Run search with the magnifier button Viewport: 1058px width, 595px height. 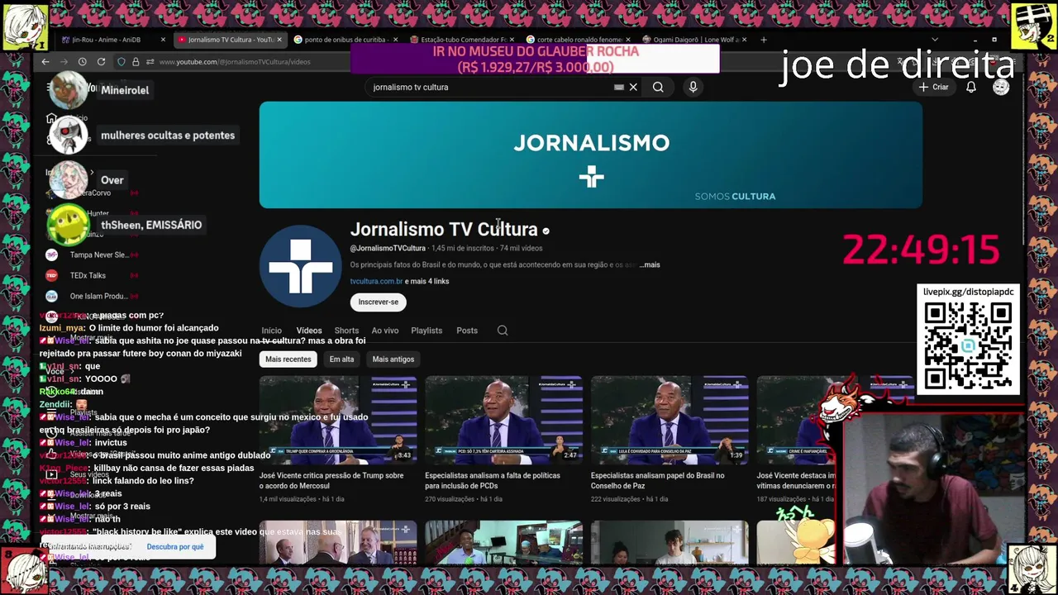[x=658, y=87]
